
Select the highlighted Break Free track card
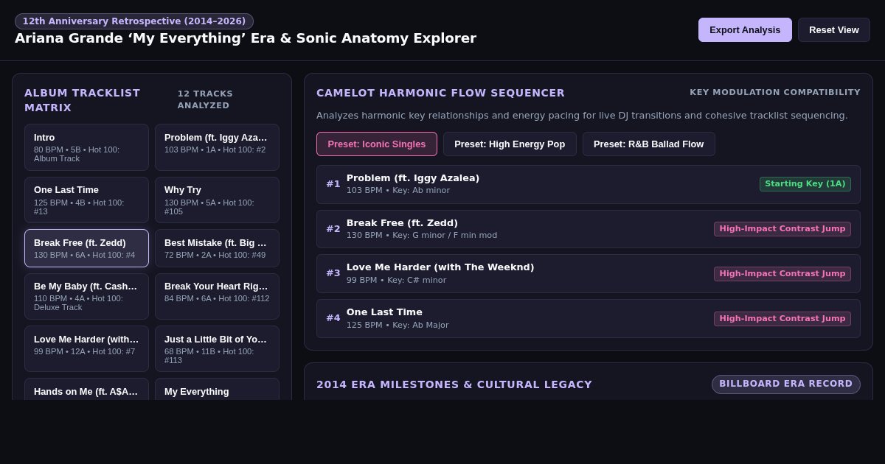86,248
